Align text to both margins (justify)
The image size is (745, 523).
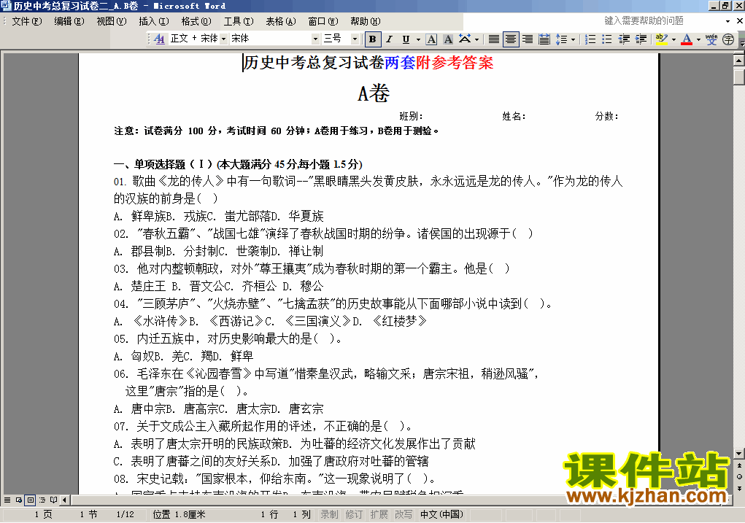point(494,39)
